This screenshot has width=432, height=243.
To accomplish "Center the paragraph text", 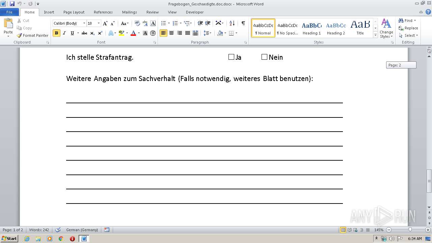I will 171,33.
